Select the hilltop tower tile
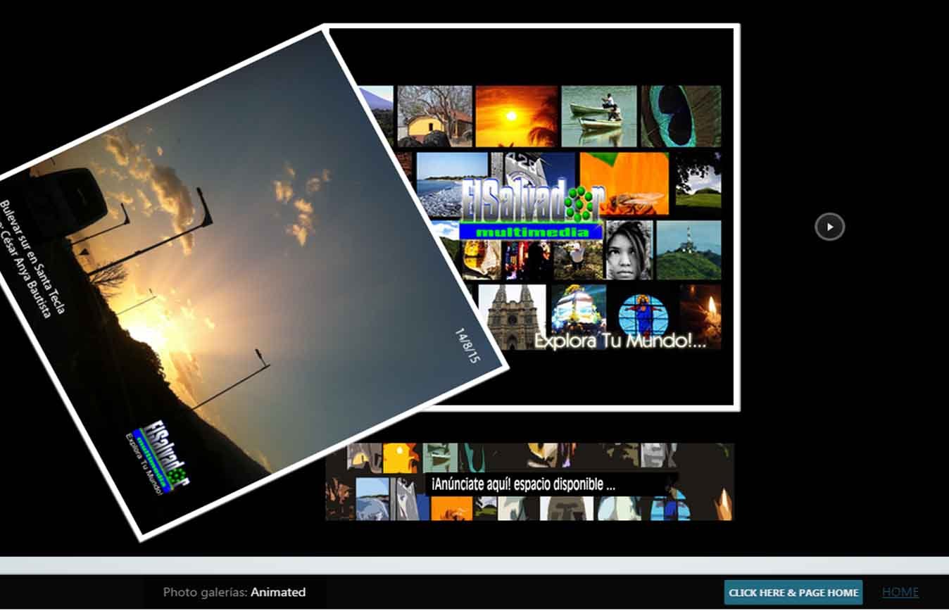The width and height of the screenshot is (949, 611). (x=689, y=250)
